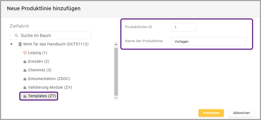
Task: Click the heart icon next to Leipzig
Action: pyautogui.click(x=25, y=53)
